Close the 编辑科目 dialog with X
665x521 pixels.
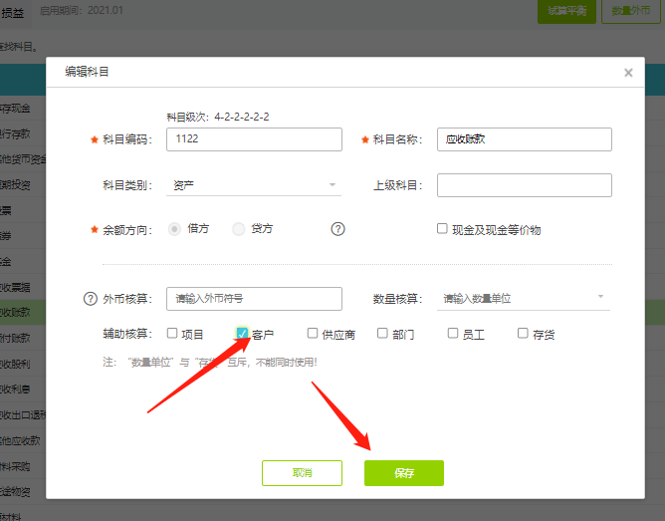coord(628,73)
